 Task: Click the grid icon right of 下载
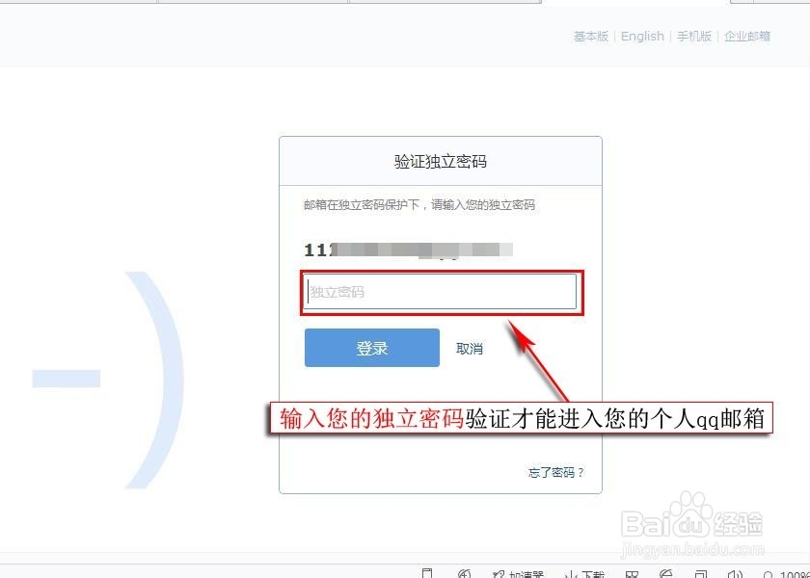coord(632,574)
